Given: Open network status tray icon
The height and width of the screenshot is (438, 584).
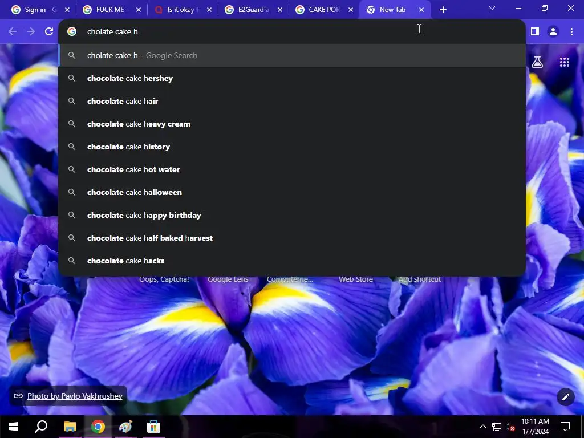Looking at the screenshot, I should pos(497,427).
